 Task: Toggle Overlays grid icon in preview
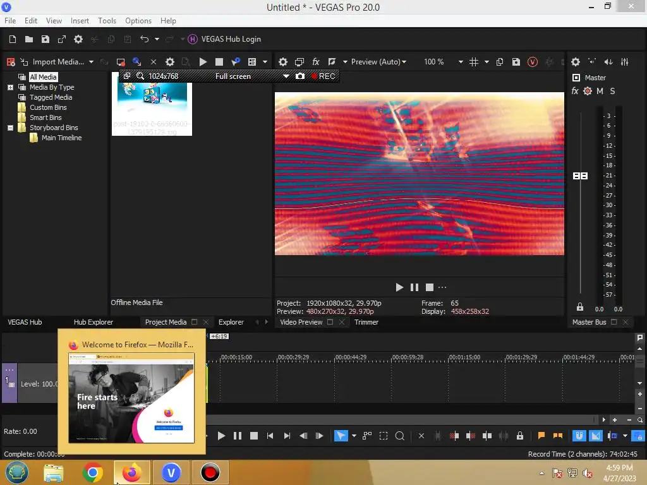click(474, 62)
